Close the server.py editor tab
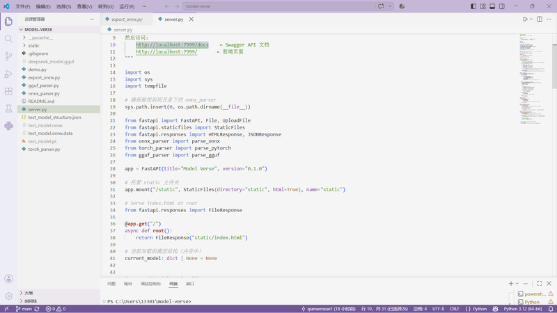The image size is (557, 313). 191,19
